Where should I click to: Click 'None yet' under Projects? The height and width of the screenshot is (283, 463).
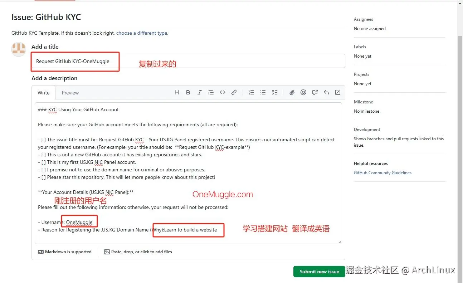(x=362, y=84)
